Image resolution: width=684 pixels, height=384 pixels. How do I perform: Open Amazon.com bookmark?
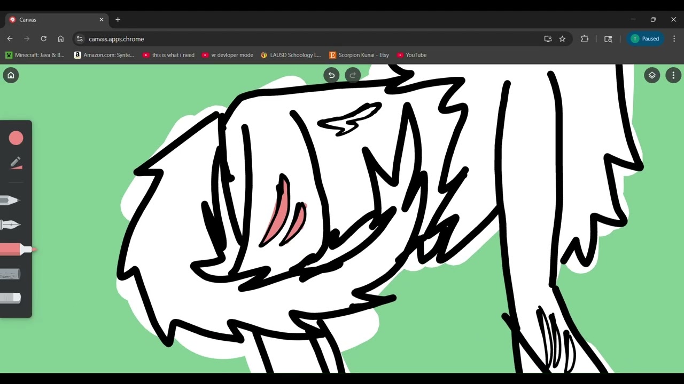pos(104,55)
